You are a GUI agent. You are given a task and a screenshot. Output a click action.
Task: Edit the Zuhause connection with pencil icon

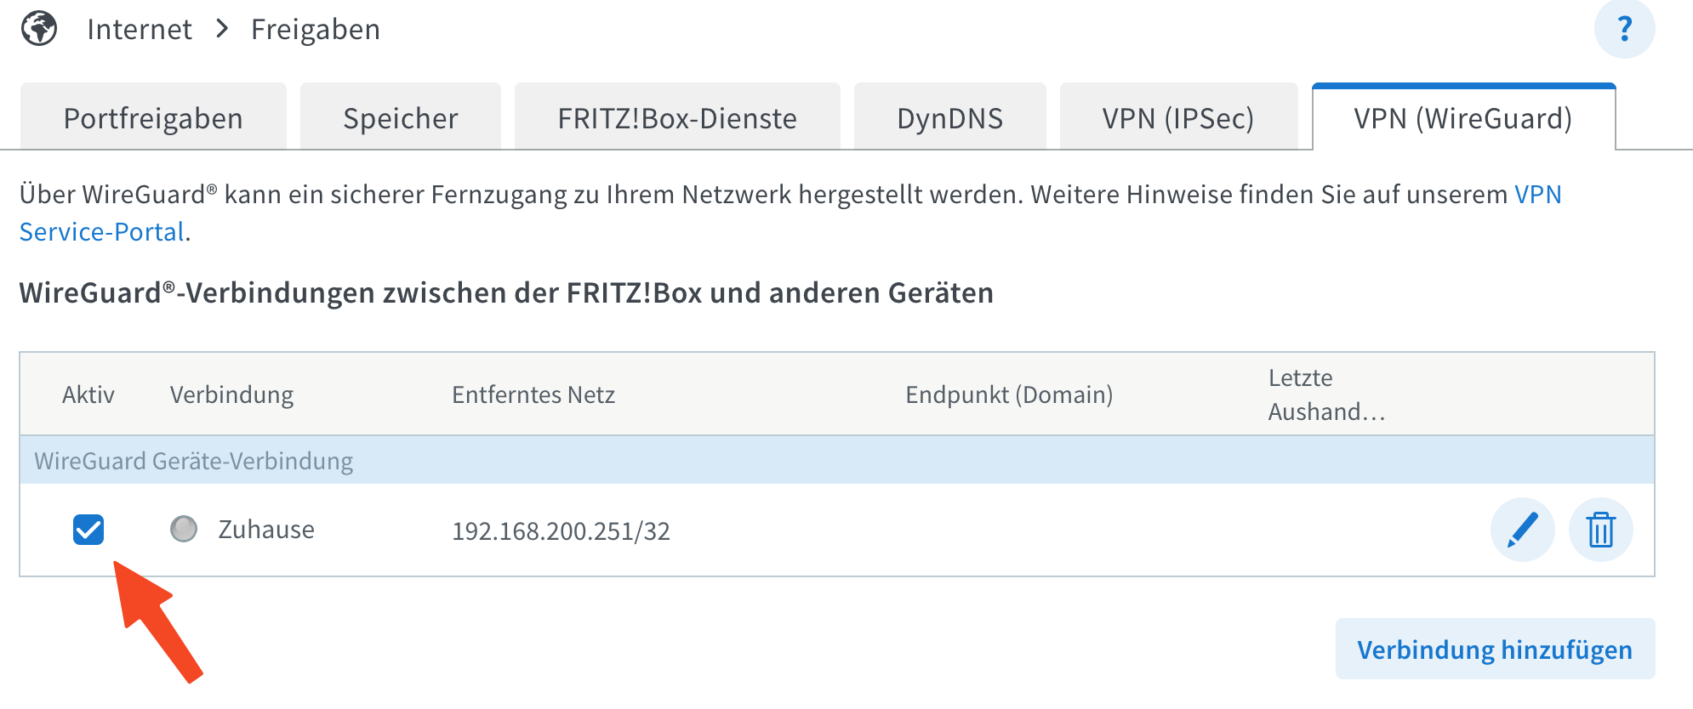(1522, 530)
